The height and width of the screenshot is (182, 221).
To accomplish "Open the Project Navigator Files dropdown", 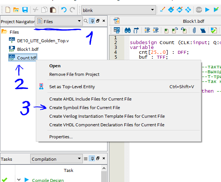I will point(59,21).
